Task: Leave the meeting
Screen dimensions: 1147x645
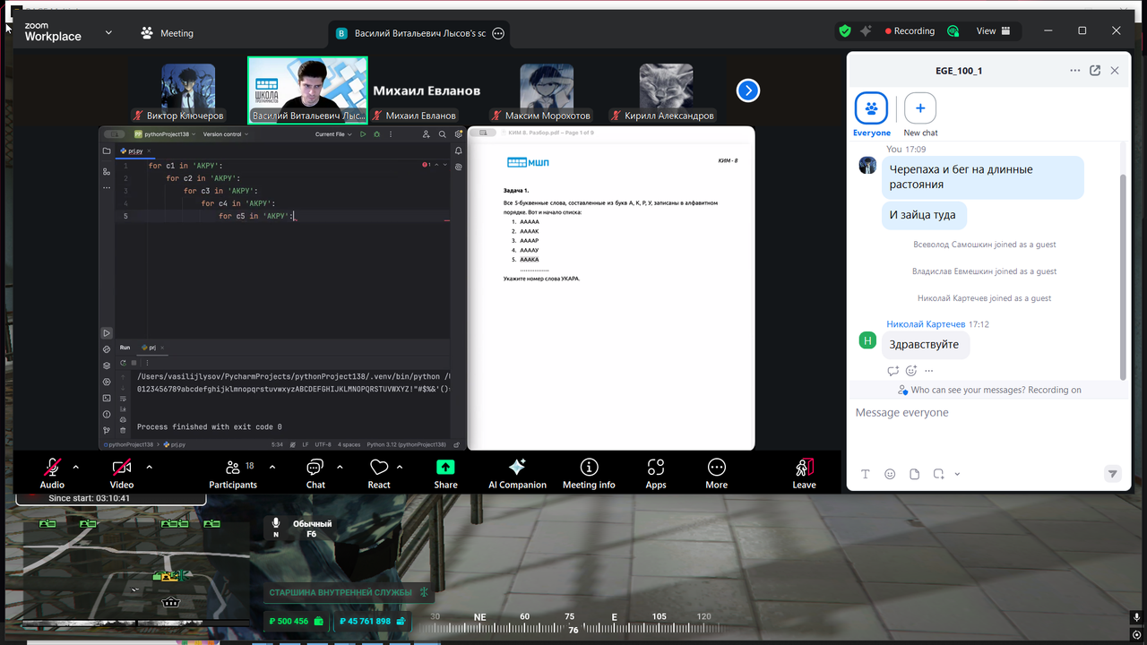Action: pos(804,473)
